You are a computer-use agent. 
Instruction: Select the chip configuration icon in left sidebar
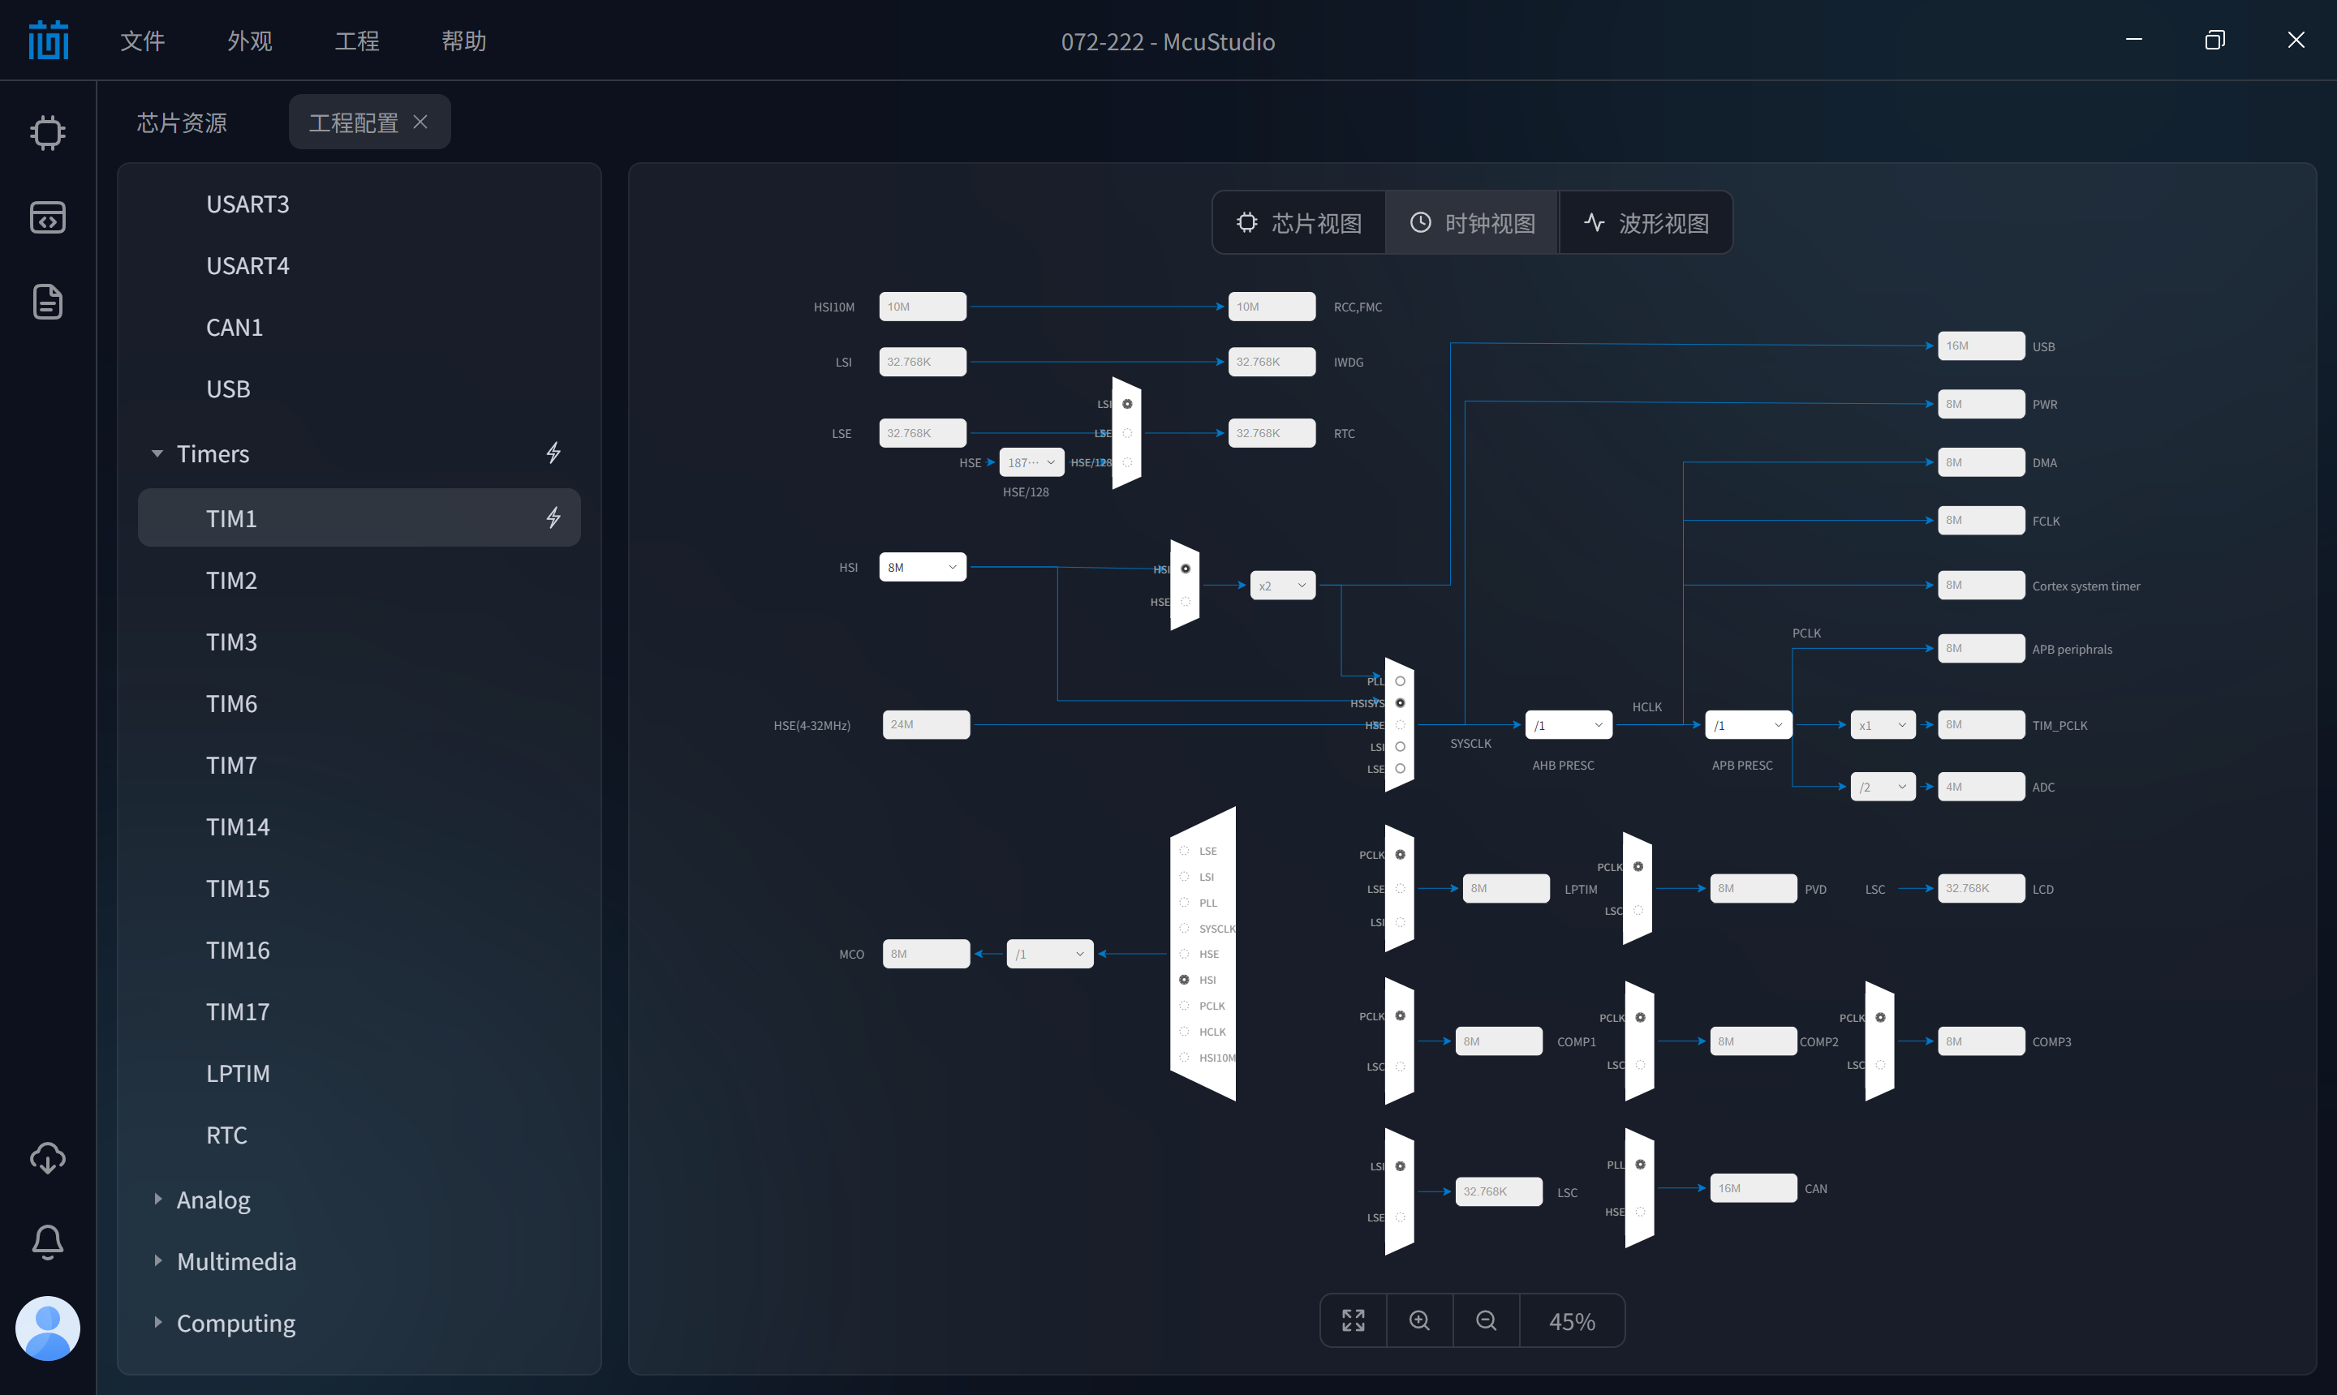47,132
